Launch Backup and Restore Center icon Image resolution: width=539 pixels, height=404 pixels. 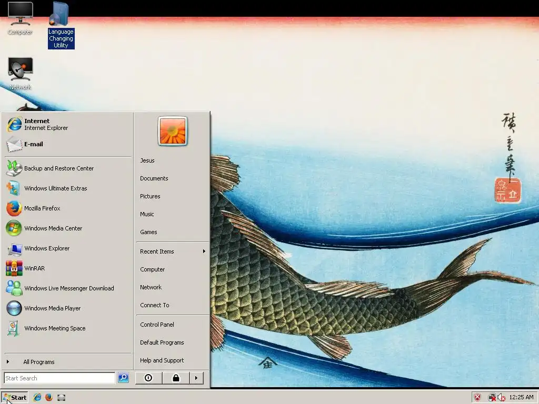14,168
